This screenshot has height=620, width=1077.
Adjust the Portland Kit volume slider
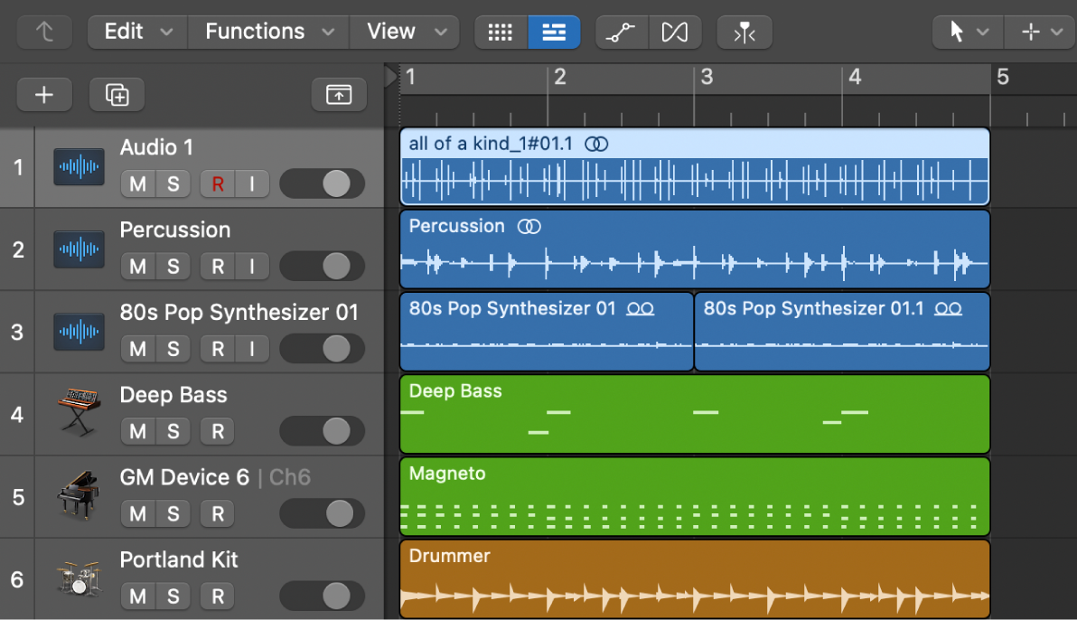tap(323, 596)
